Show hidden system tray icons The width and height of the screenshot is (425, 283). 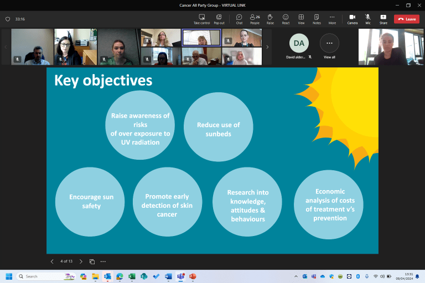296,276
